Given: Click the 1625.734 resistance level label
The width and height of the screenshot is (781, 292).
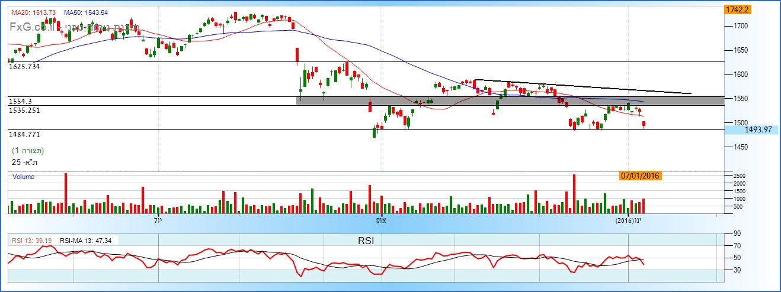Looking at the screenshot, I should pos(24,67).
